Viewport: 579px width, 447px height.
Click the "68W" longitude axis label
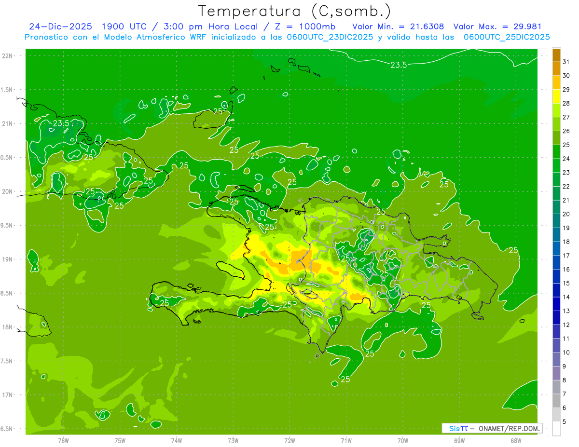tap(515, 441)
